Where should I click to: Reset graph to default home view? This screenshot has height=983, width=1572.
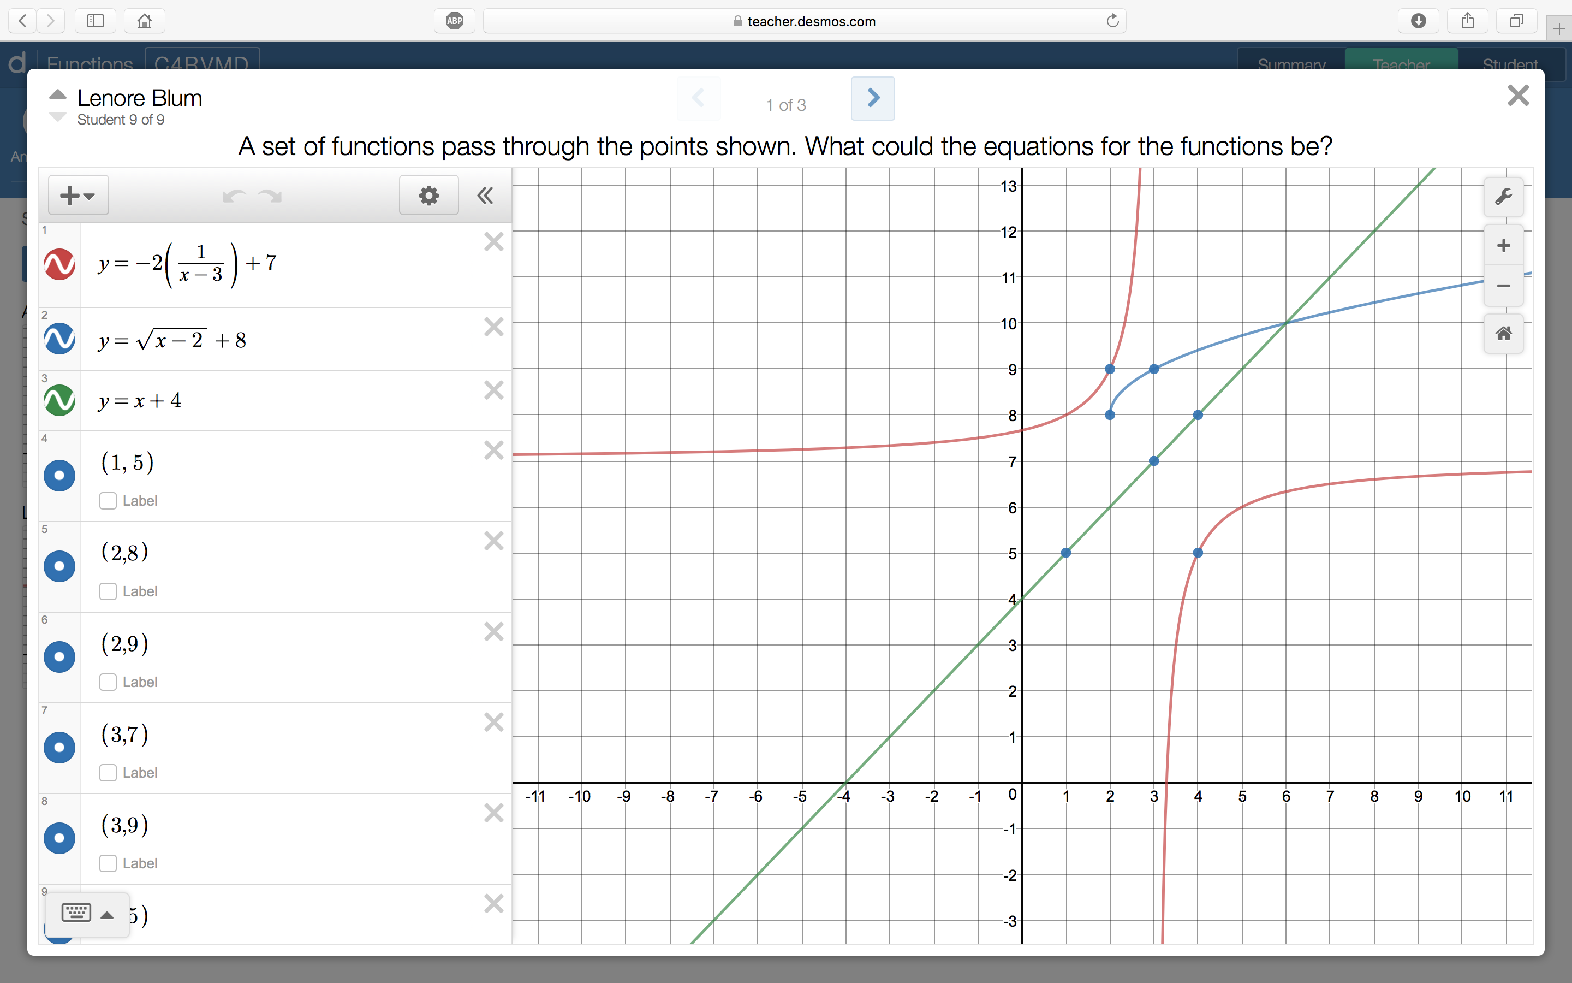click(x=1503, y=334)
